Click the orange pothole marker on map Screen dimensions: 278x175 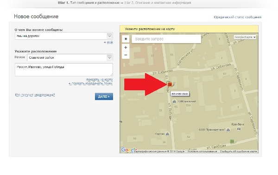pos(170,84)
